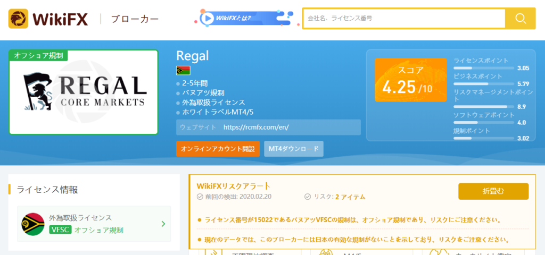Image resolution: width=545 pixels, height=255 pixels.
Task: Click the スコア 4.25/10 orange card
Action: [x=411, y=80]
